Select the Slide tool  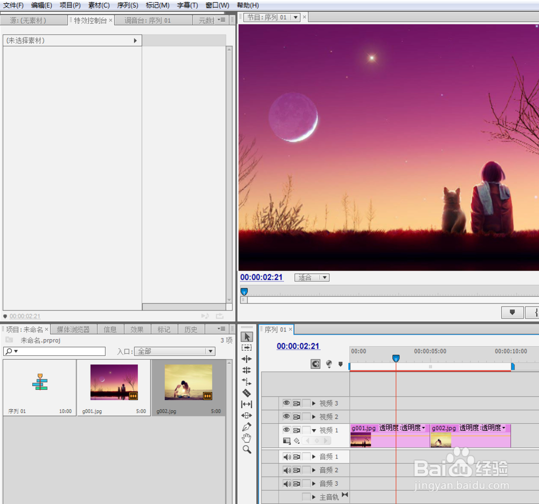pos(247,415)
